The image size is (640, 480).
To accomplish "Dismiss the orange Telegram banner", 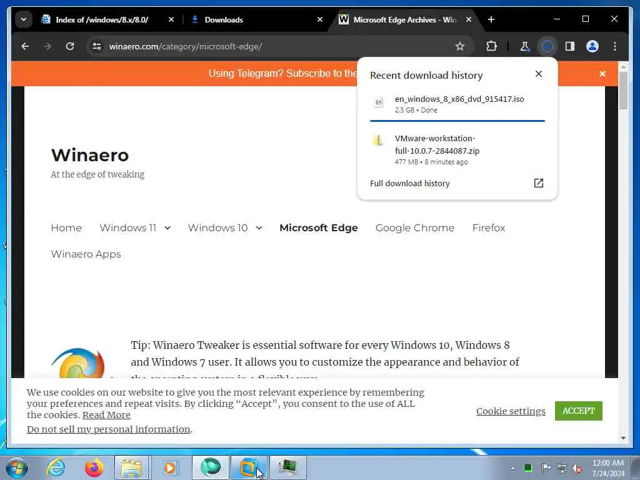I will tap(602, 74).
